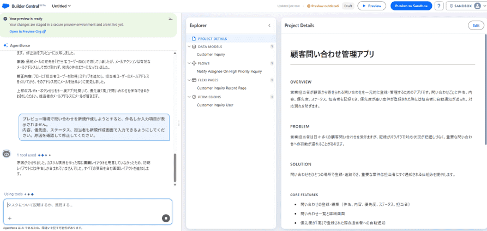Click the Draft status badge

pyautogui.click(x=348, y=6)
